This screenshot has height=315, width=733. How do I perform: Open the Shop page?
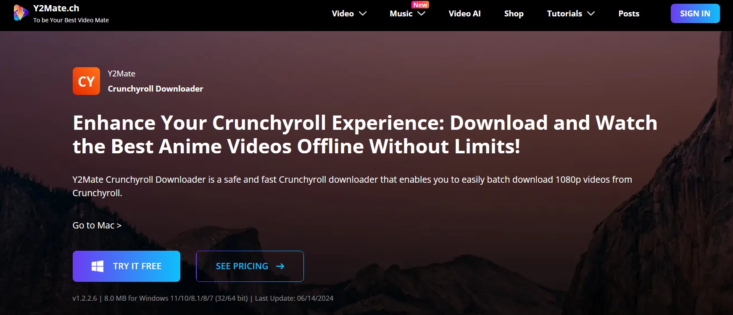[514, 13]
